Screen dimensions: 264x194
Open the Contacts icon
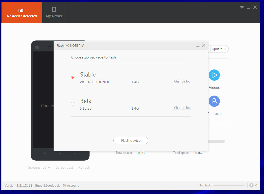point(214,101)
